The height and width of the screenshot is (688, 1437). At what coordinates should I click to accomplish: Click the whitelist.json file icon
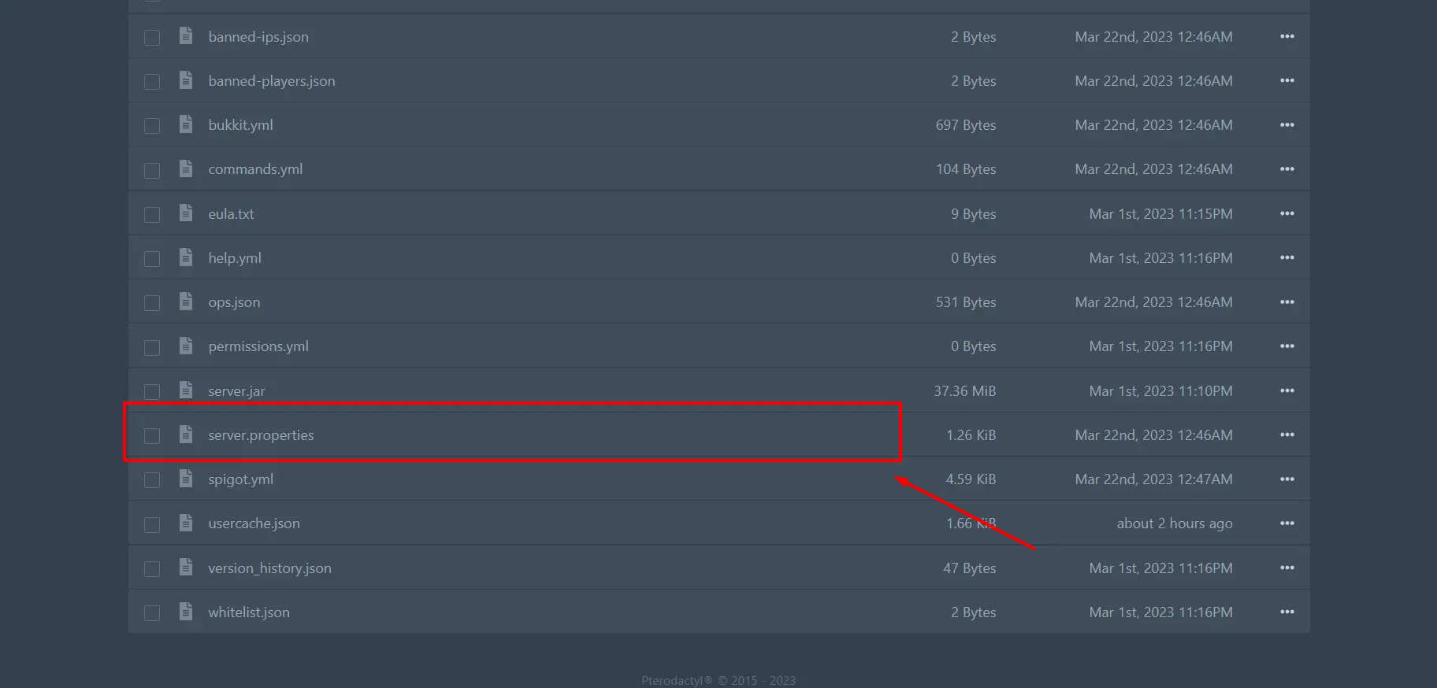186,612
